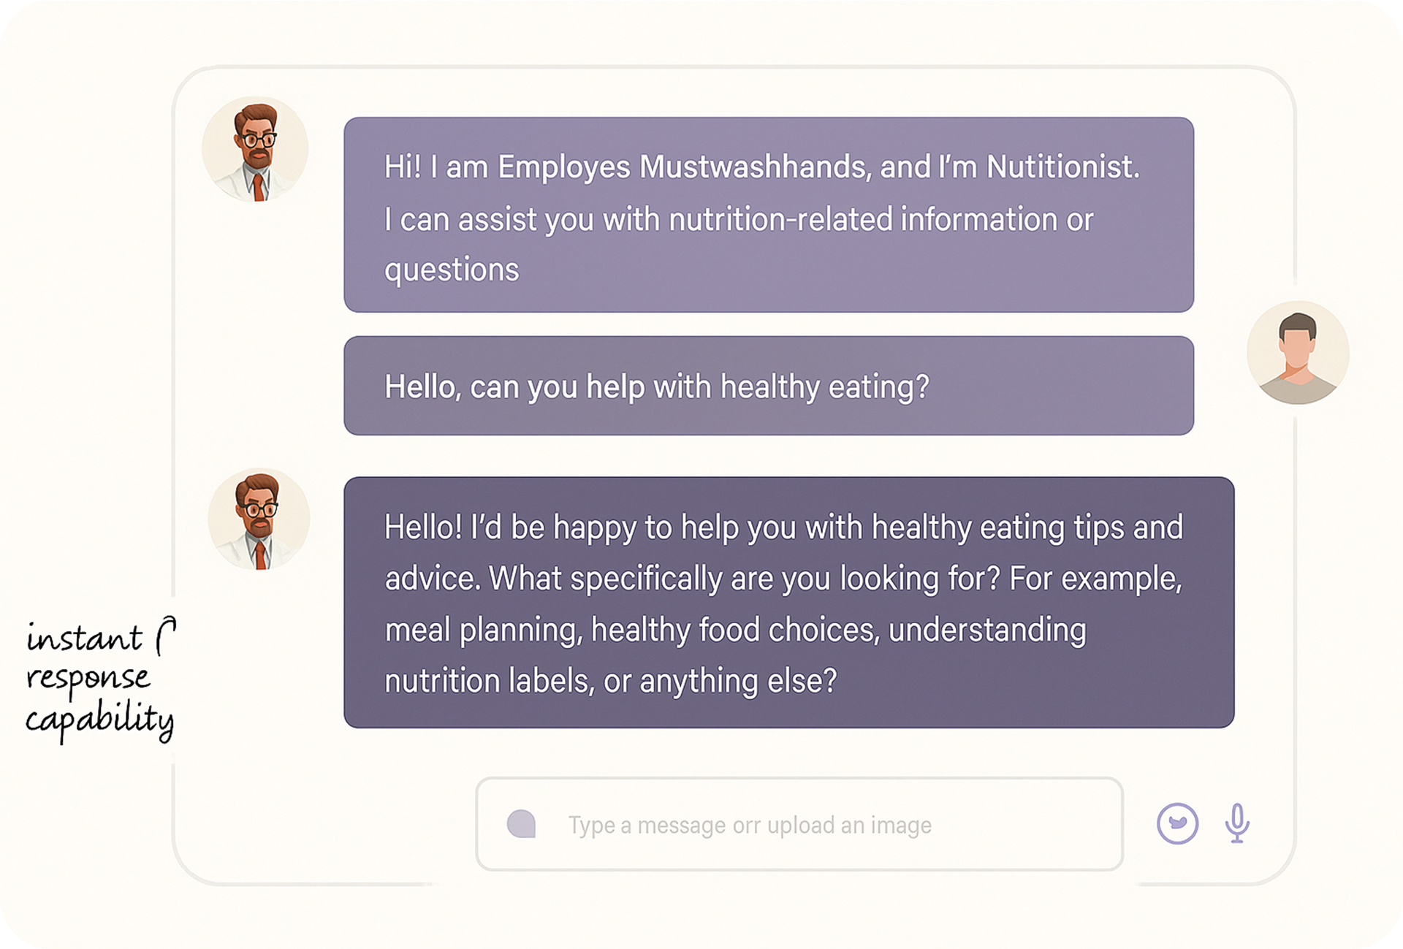Click the greeting bubble from Employes Mustwashhands
Image resolution: width=1403 pixels, height=949 pixels.
click(768, 215)
